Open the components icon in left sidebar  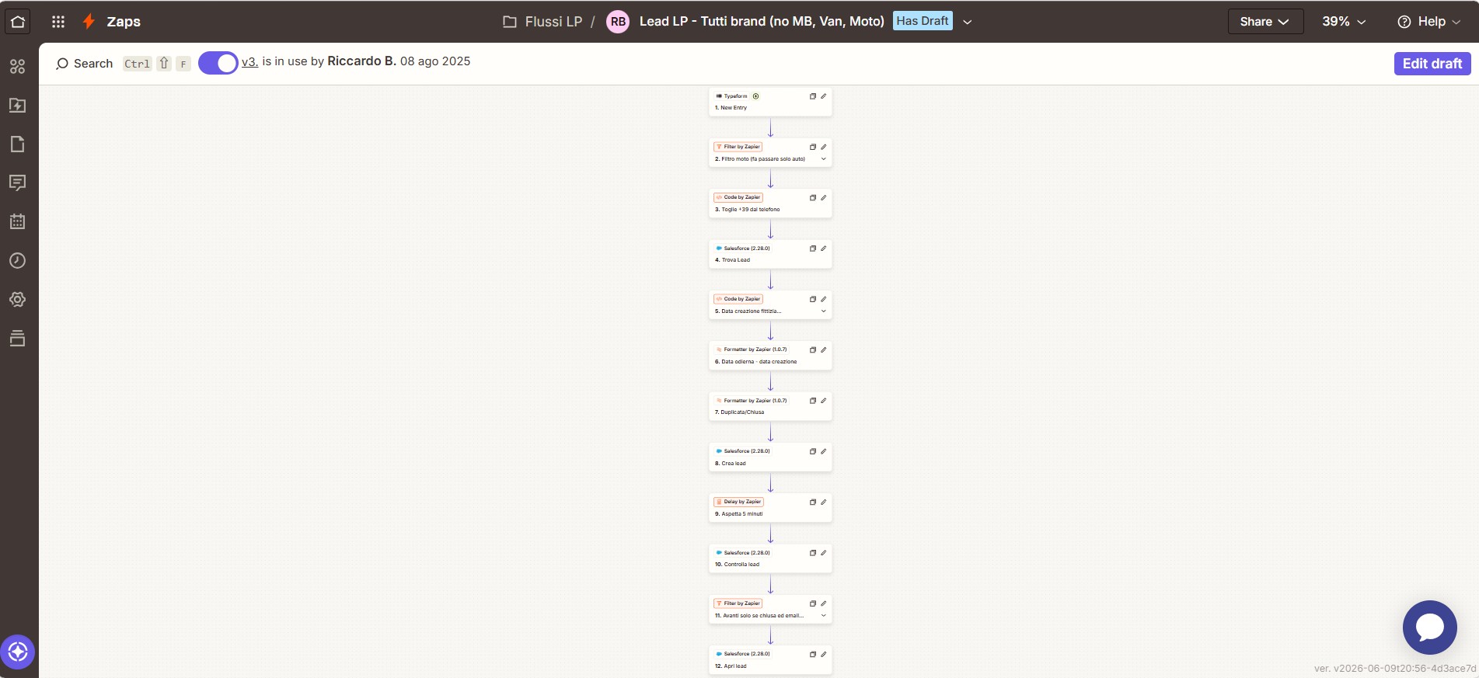click(x=18, y=67)
